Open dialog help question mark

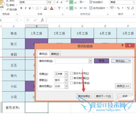[122, 45]
